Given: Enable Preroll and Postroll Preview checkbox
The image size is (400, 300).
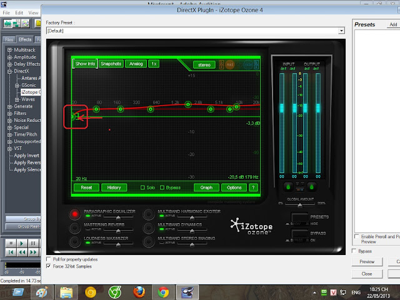Looking at the screenshot, I should (357, 236).
